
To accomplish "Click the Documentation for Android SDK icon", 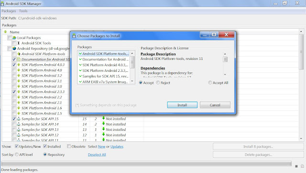I will 19,59.
